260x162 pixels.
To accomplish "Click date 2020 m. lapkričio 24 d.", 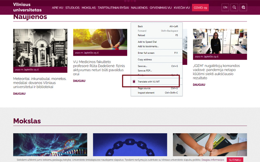I will pyautogui.click(x=207, y=57).
